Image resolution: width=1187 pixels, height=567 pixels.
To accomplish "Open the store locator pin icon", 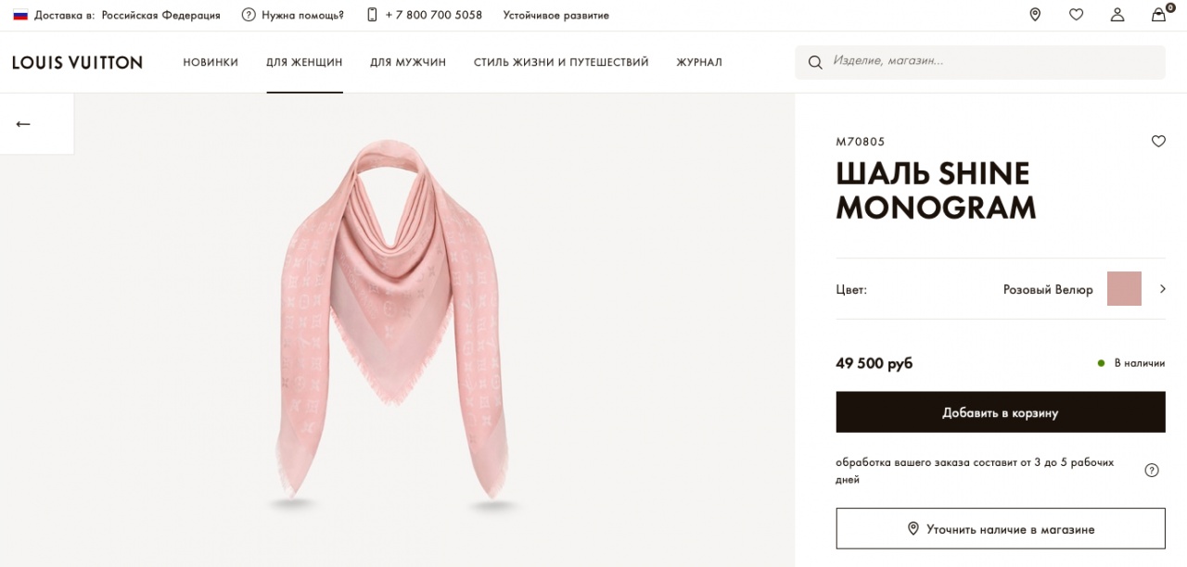I will click(1035, 15).
